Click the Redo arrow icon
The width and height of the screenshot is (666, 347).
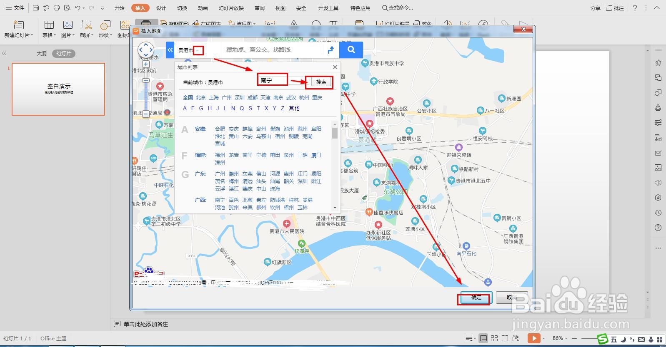[x=91, y=8]
